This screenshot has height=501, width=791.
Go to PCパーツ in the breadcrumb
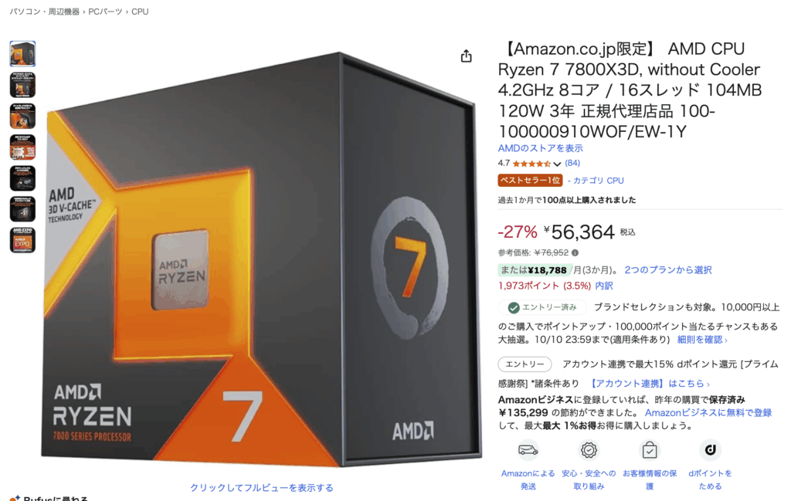coord(105,12)
